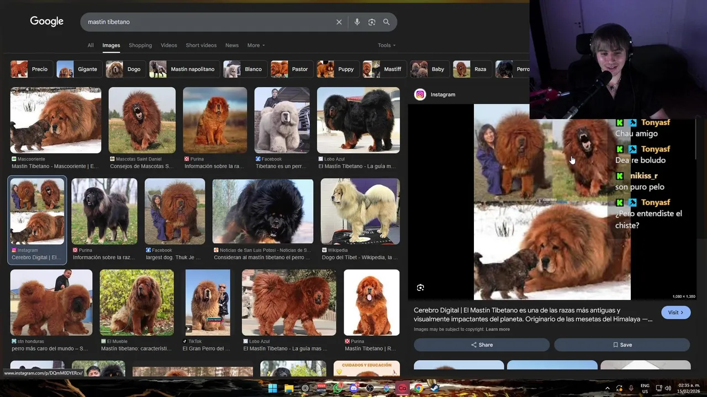The width and height of the screenshot is (707, 397).
Task: Open the Wikipedia Dogo del Tíbet thumbnail
Action: point(360,211)
